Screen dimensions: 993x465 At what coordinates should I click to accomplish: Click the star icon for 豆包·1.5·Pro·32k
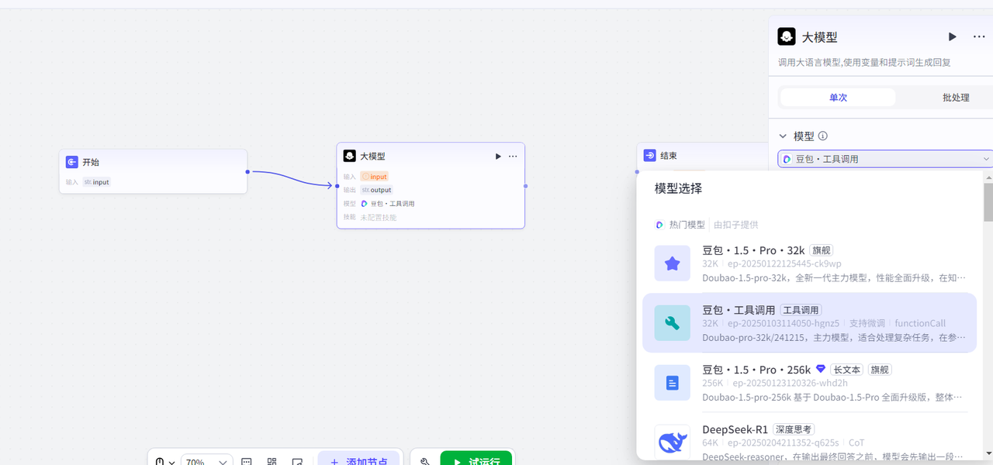672,263
